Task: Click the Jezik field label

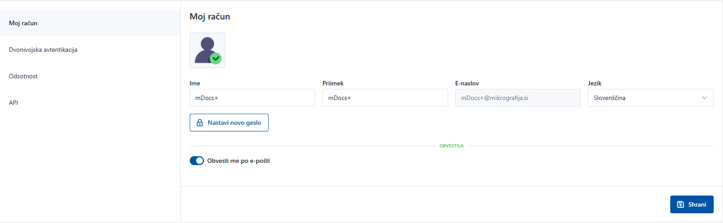Action: point(594,83)
